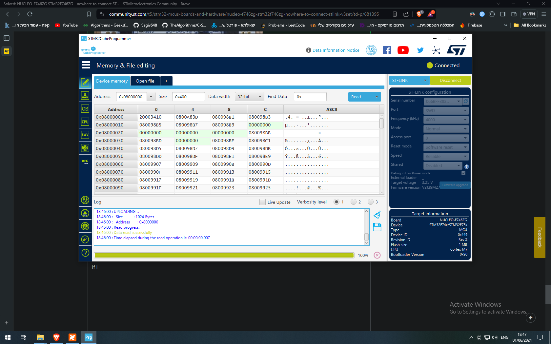Viewport: 551px width, 344px height.
Task: Open the CPU core registers view
Action: tap(85, 122)
